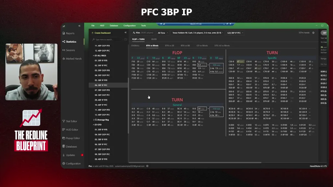Viewport: 333px width, 187px height.
Task: Select 10. 4BP IP PFC dashboard
Action: point(101,105)
